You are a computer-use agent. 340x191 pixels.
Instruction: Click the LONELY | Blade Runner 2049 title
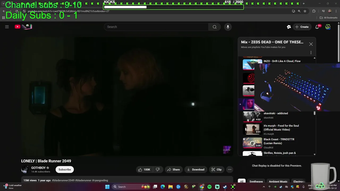pos(46,161)
